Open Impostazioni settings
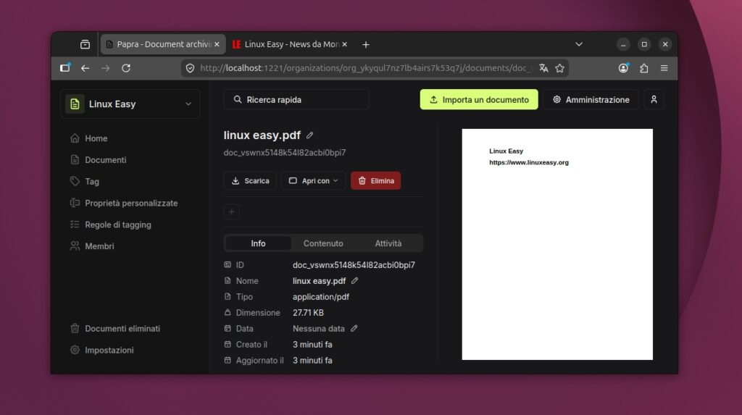Screen dimensions: 742x415 click(x=102, y=350)
